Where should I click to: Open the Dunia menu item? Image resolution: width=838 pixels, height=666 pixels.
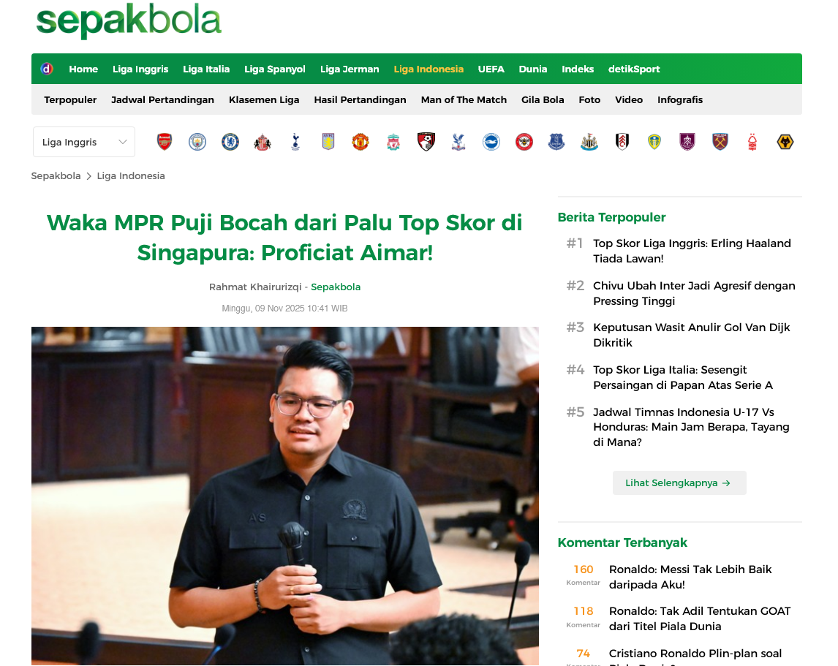click(x=533, y=69)
